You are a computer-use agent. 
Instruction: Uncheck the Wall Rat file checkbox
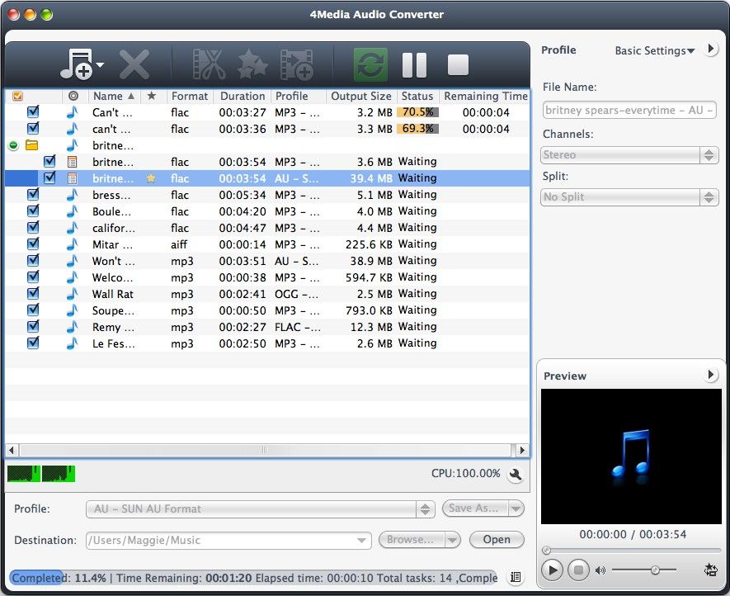[x=33, y=294]
